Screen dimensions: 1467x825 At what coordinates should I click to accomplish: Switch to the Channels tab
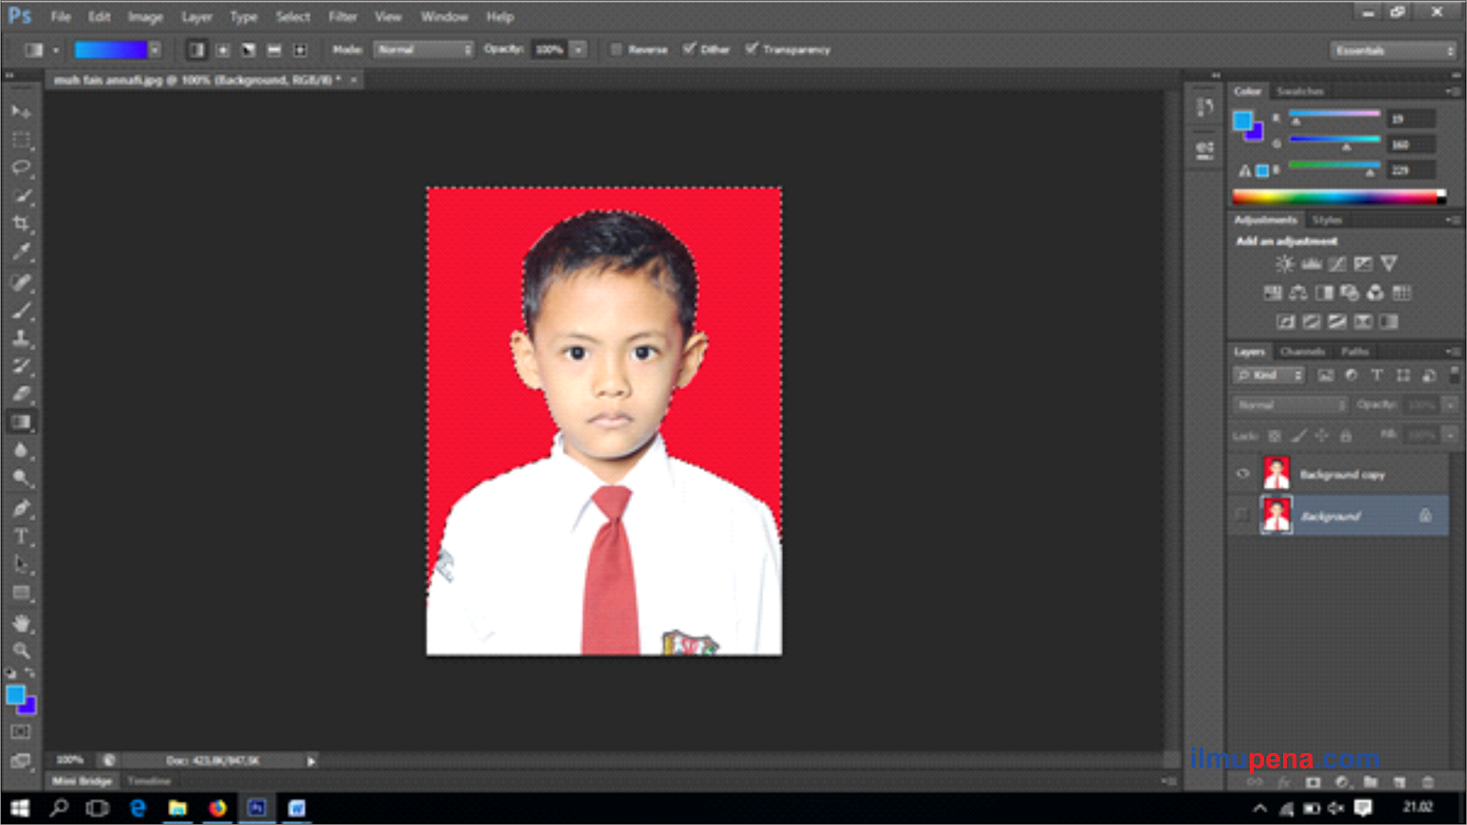pos(1303,351)
